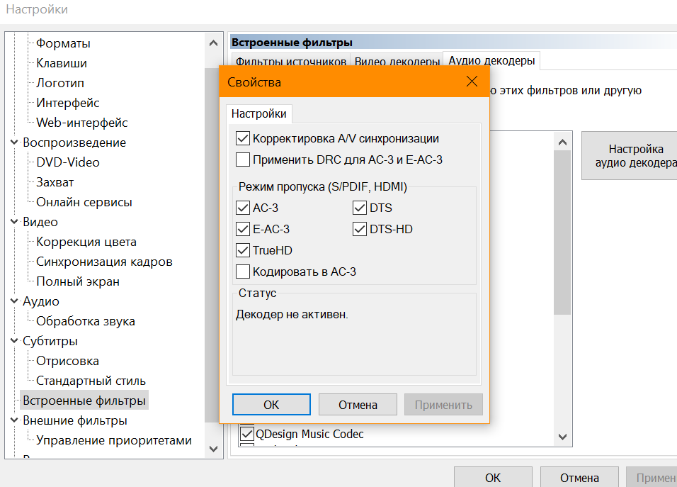677x487 pixels.
Task: Open the Коррекция цвета settings page
Action: [x=86, y=242]
